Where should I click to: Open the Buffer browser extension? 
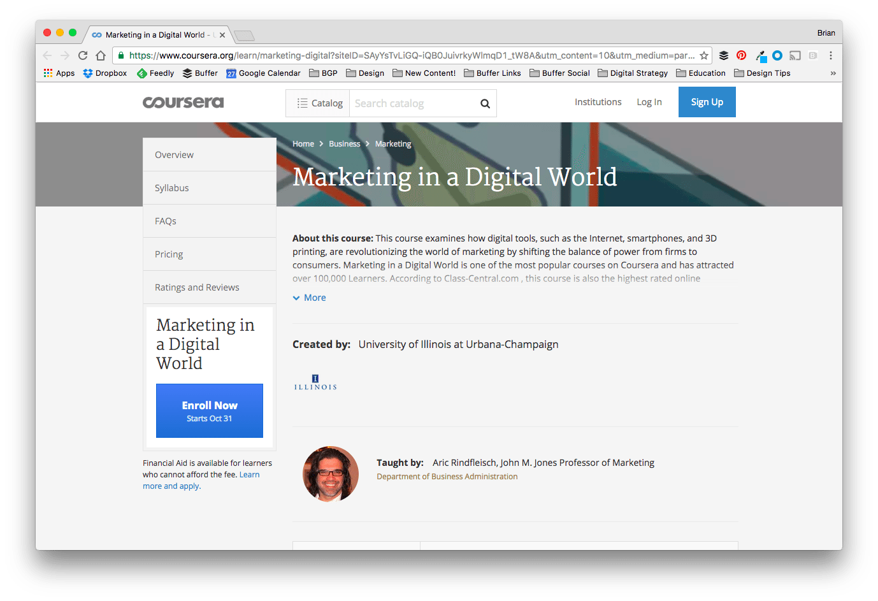pyautogui.click(x=723, y=55)
